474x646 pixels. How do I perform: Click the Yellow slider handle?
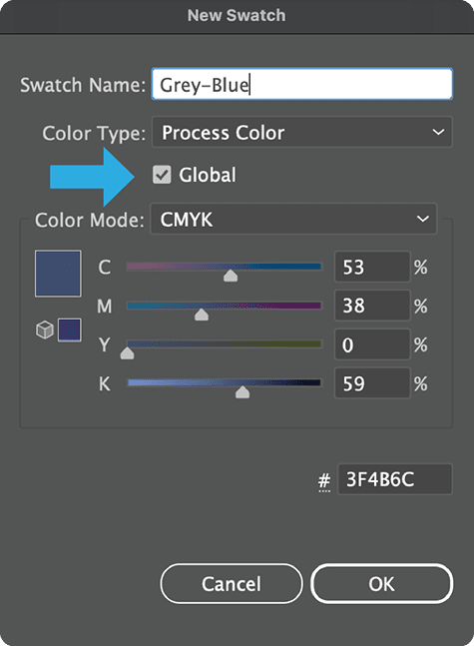click(x=128, y=353)
